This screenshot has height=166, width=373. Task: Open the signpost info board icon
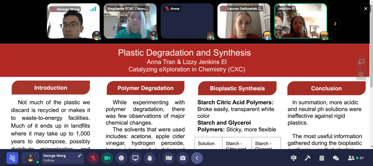293,158
